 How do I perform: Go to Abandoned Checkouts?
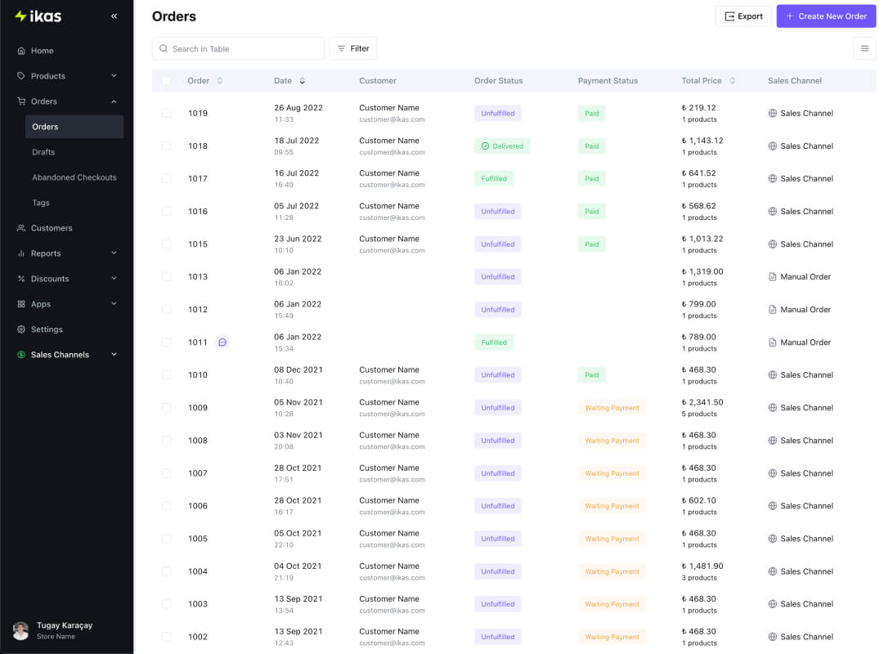(x=74, y=177)
